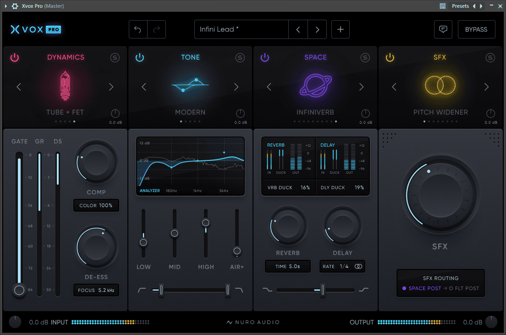Click the COLOR 100% field
Viewport: 506px width, 335px height.
(96, 205)
